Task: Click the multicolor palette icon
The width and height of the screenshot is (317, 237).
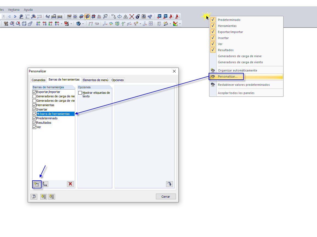Action: 175,24
